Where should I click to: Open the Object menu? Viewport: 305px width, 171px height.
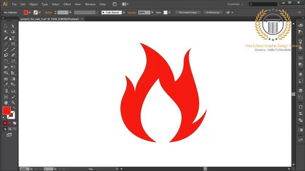[x=33, y=4]
